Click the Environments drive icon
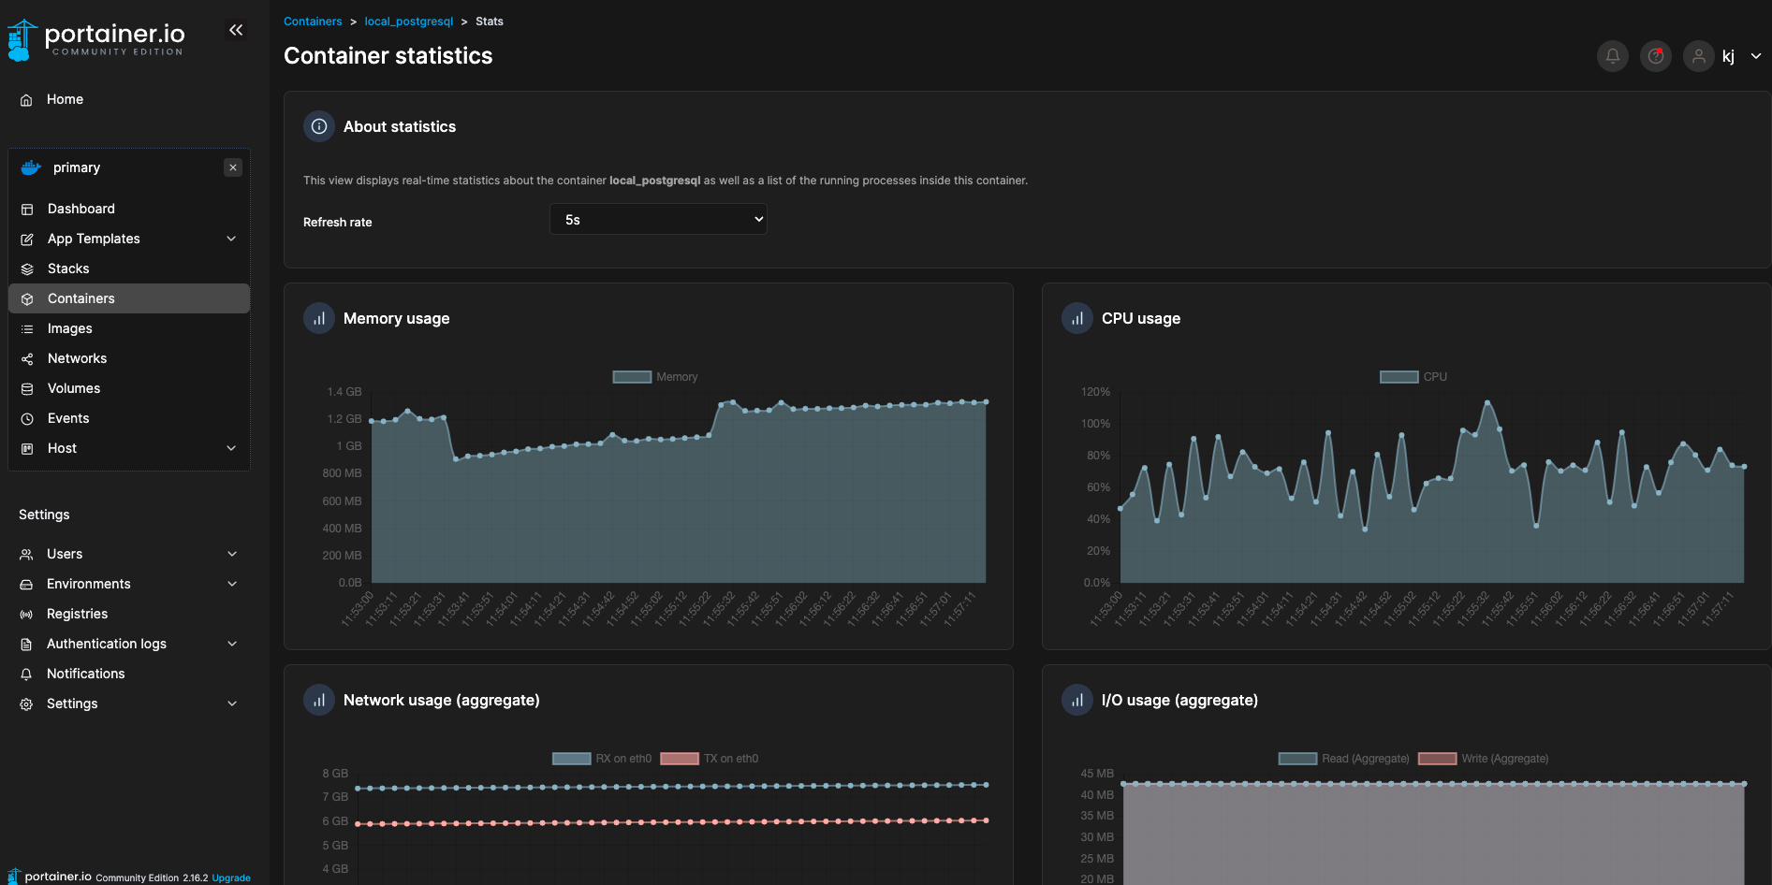The width and height of the screenshot is (1772, 885). (26, 585)
